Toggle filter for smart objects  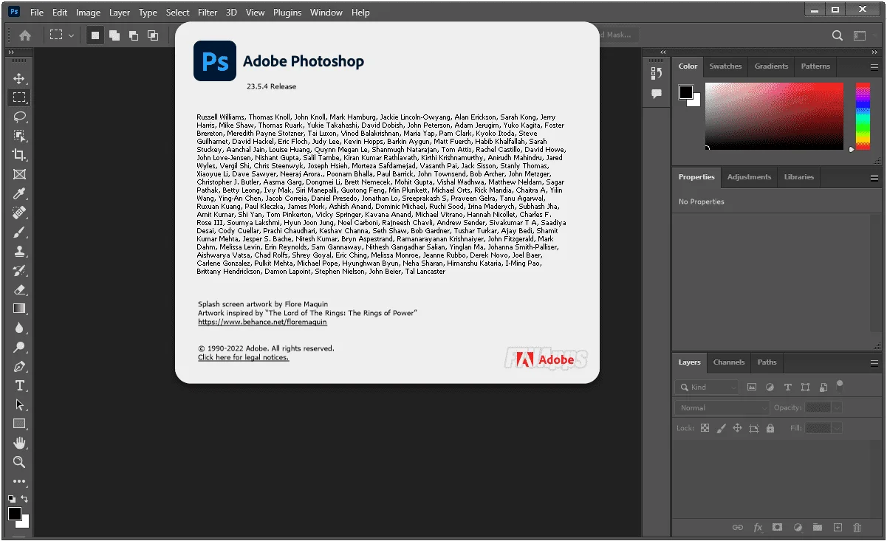coord(823,387)
